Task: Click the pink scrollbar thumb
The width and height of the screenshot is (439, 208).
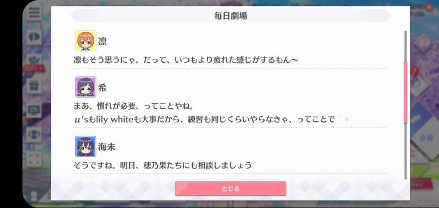Action: pyautogui.click(x=405, y=92)
